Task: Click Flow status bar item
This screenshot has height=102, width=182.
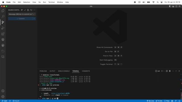Action: pyautogui.click(x=167, y=101)
